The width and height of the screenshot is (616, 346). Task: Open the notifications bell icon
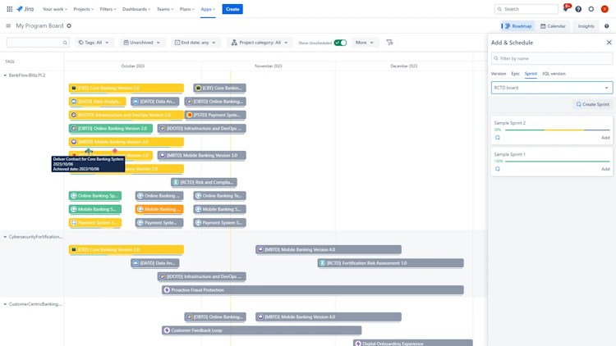566,9
